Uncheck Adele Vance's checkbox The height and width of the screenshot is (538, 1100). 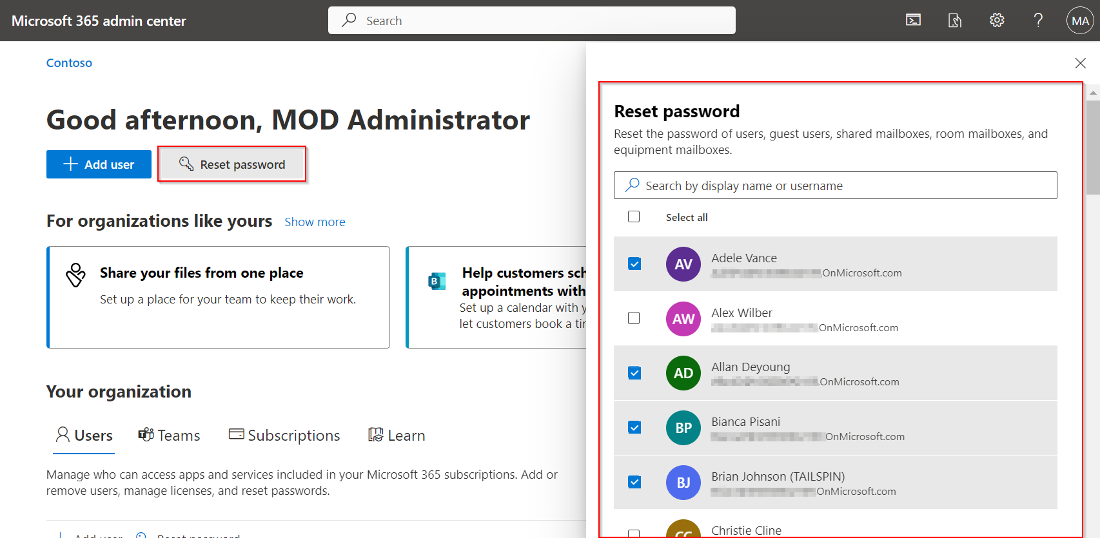634,264
